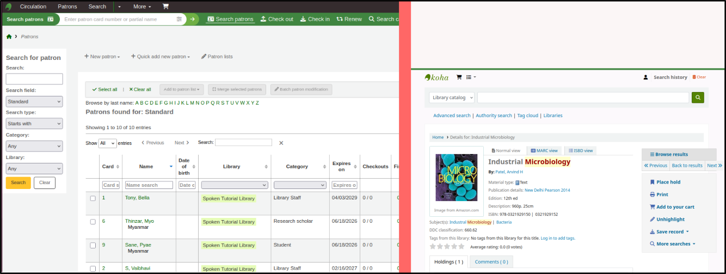
Task: Open the Advanced search link
Action: click(x=452, y=115)
